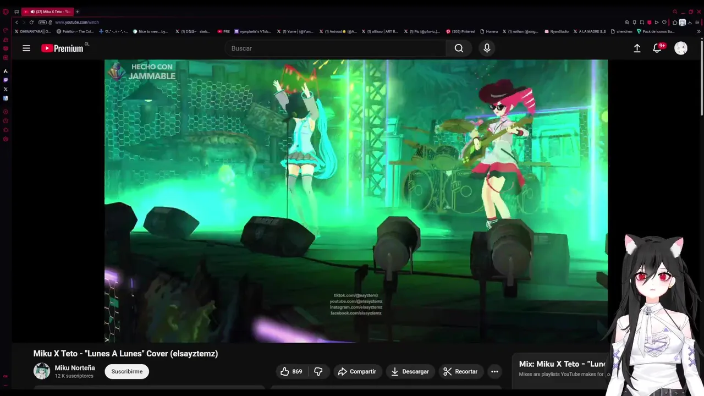Expand bookmarks overflow chevron

[699, 31]
